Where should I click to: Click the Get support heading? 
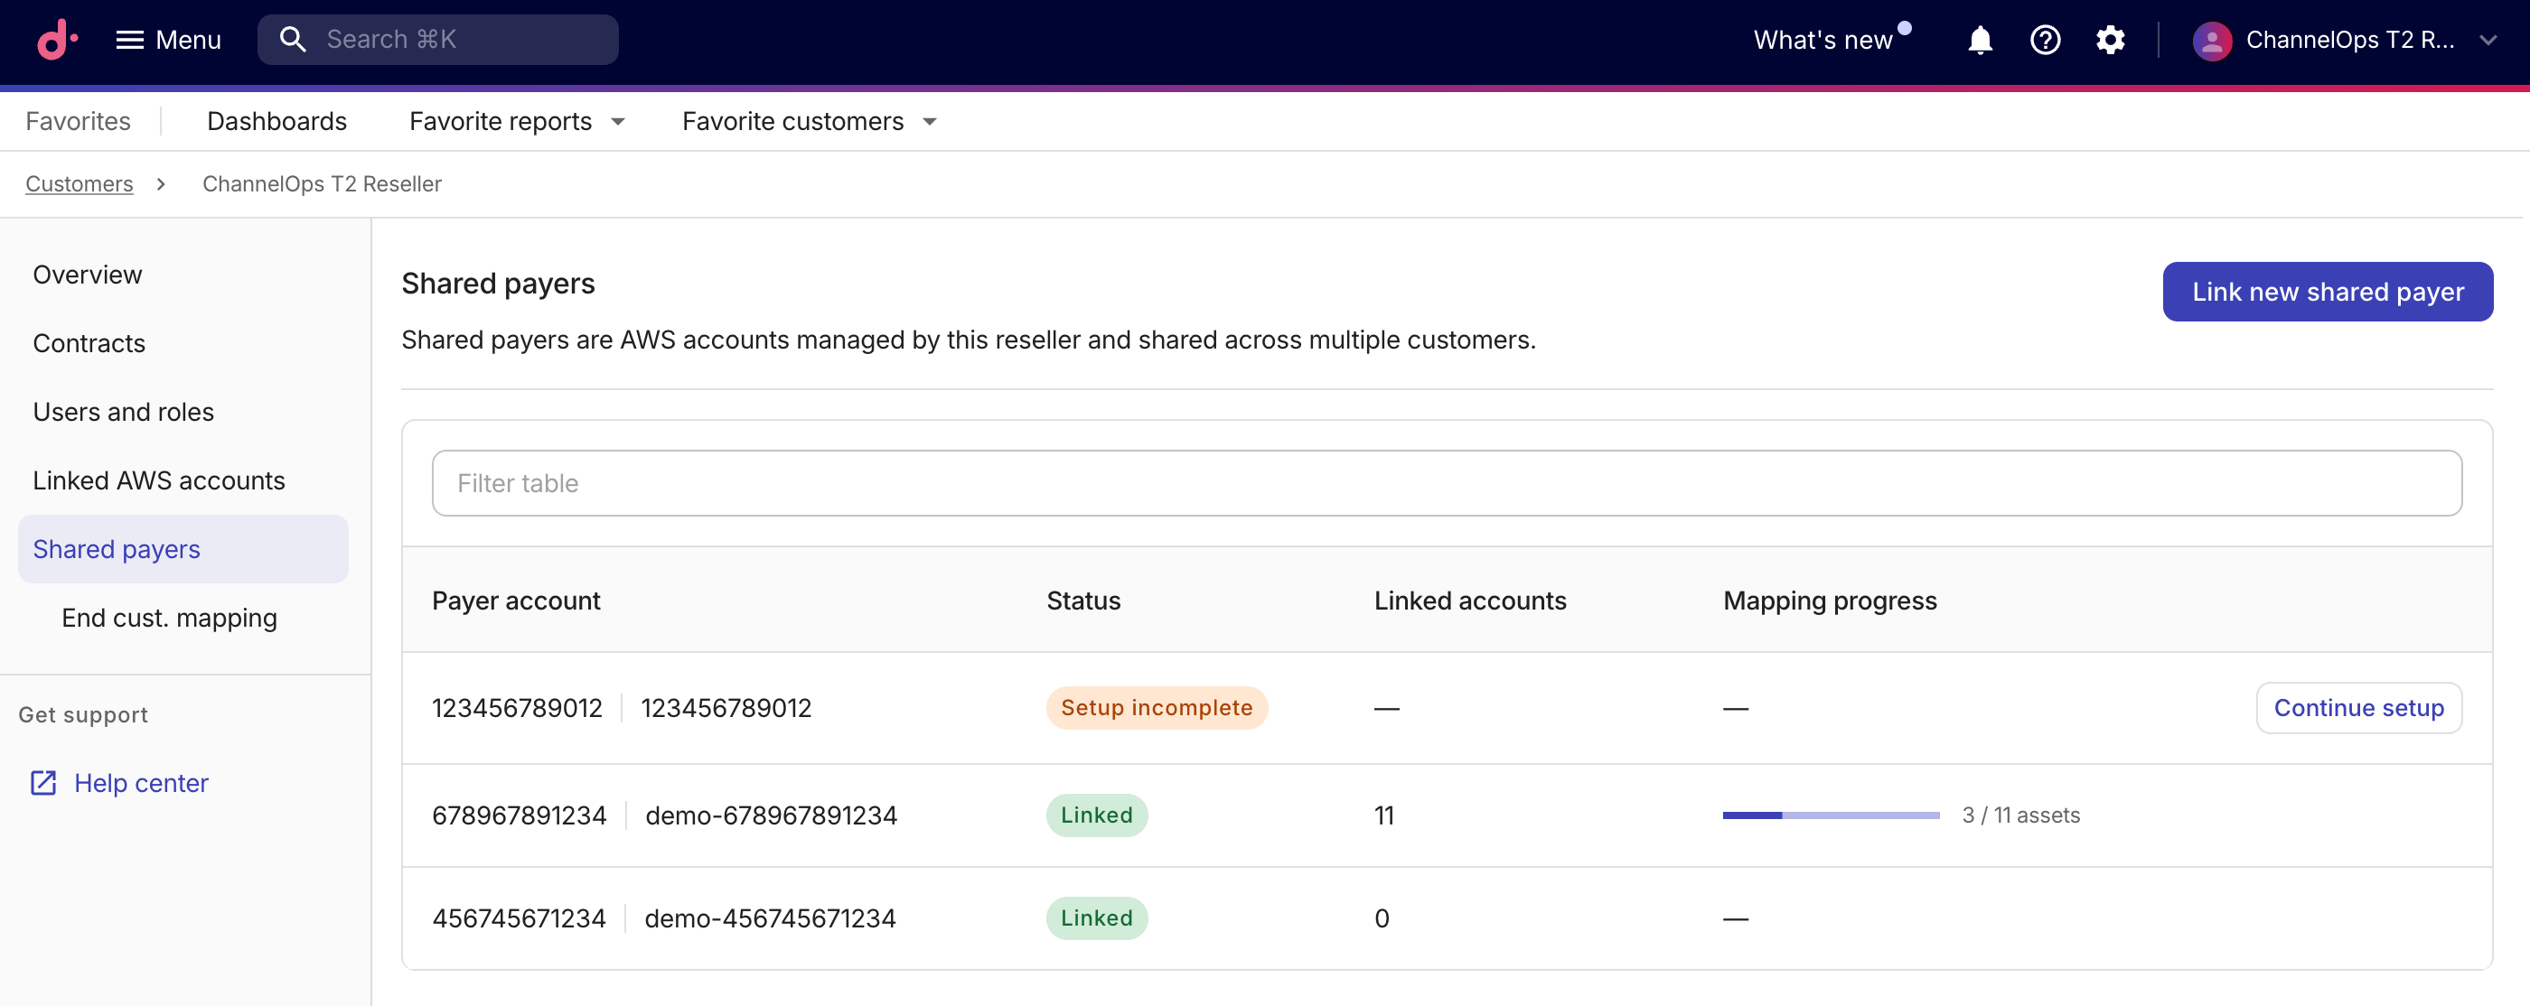tap(83, 714)
